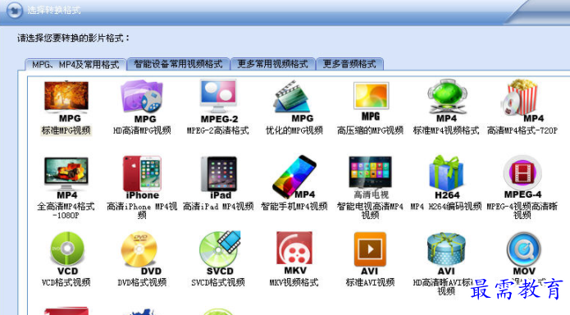Viewport: 570px width, 315px height.
Task: Click the VCD格式视频 label text
Action: coord(66,283)
